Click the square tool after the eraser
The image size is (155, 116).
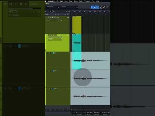[107, 7]
